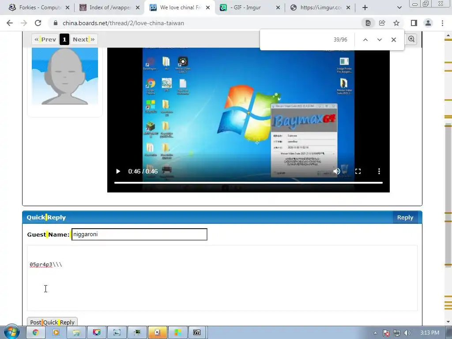This screenshot has height=339, width=452.
Task: Close the Index of /wrapper tab
Action: (x=138, y=8)
